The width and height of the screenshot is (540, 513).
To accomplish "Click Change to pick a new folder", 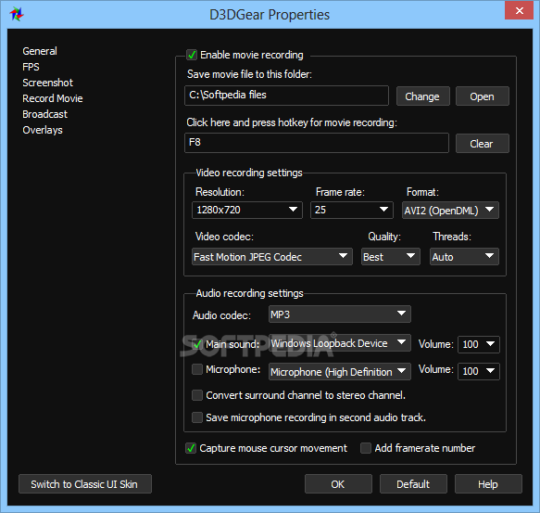I will coord(422,96).
